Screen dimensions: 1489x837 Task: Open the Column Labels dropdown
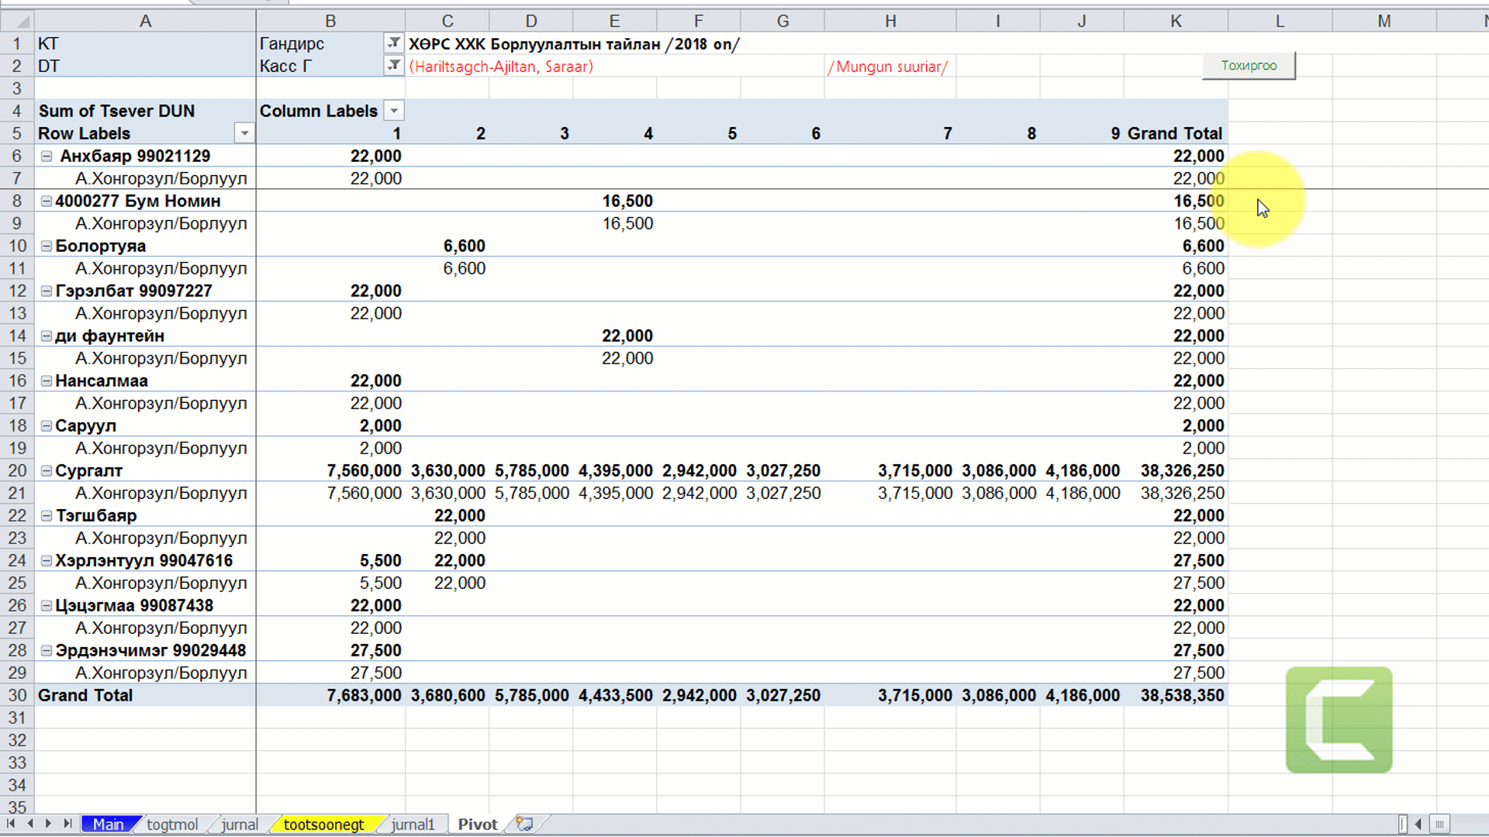[394, 111]
